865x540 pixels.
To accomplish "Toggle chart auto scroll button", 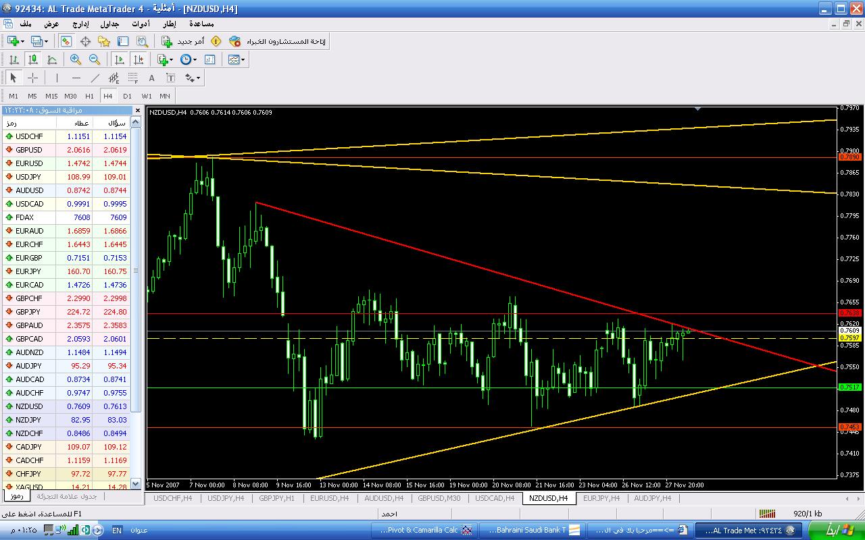I will coord(120,59).
